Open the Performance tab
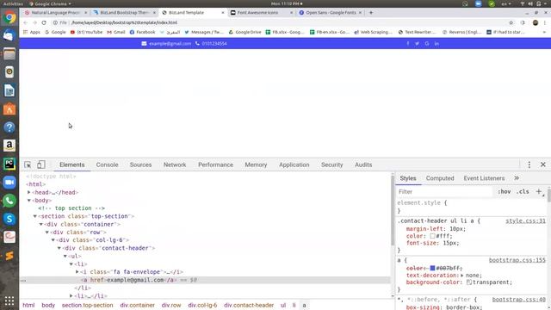The height and width of the screenshot is (310, 551). click(215, 164)
